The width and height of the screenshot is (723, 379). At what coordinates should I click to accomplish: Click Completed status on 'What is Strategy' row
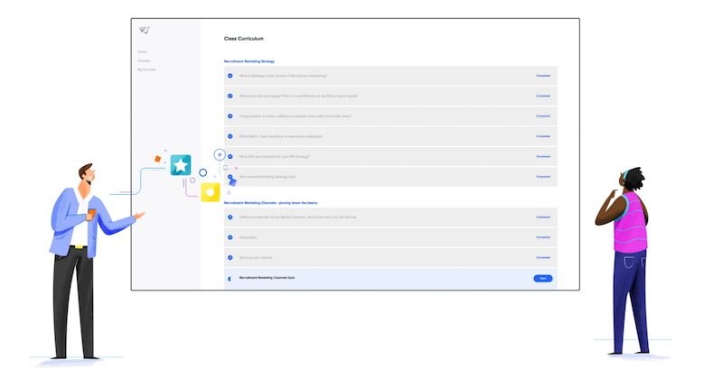542,76
